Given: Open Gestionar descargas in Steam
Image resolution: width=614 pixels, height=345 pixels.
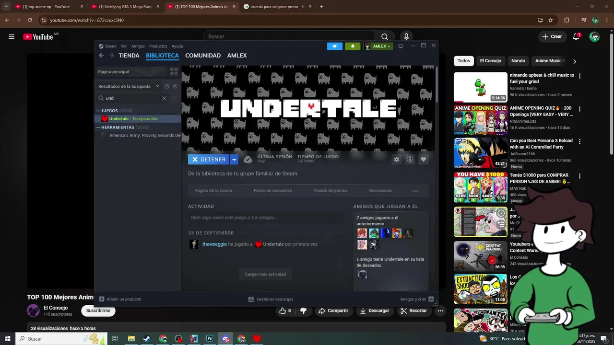Looking at the screenshot, I should 271,299.
